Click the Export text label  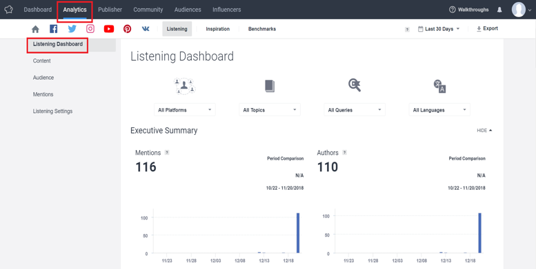click(490, 29)
